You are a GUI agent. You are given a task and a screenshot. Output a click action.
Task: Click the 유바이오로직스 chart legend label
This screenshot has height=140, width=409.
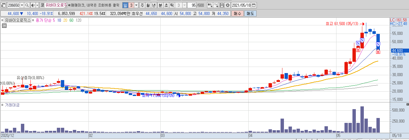[x=18, y=20]
